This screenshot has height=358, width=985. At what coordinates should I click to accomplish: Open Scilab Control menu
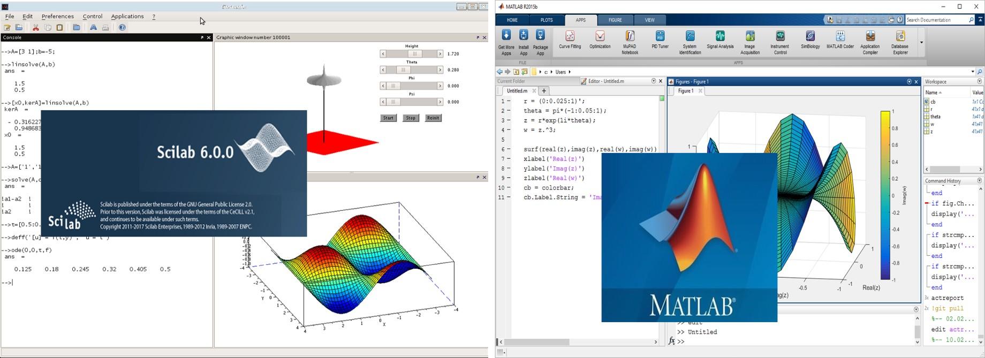coord(92,17)
